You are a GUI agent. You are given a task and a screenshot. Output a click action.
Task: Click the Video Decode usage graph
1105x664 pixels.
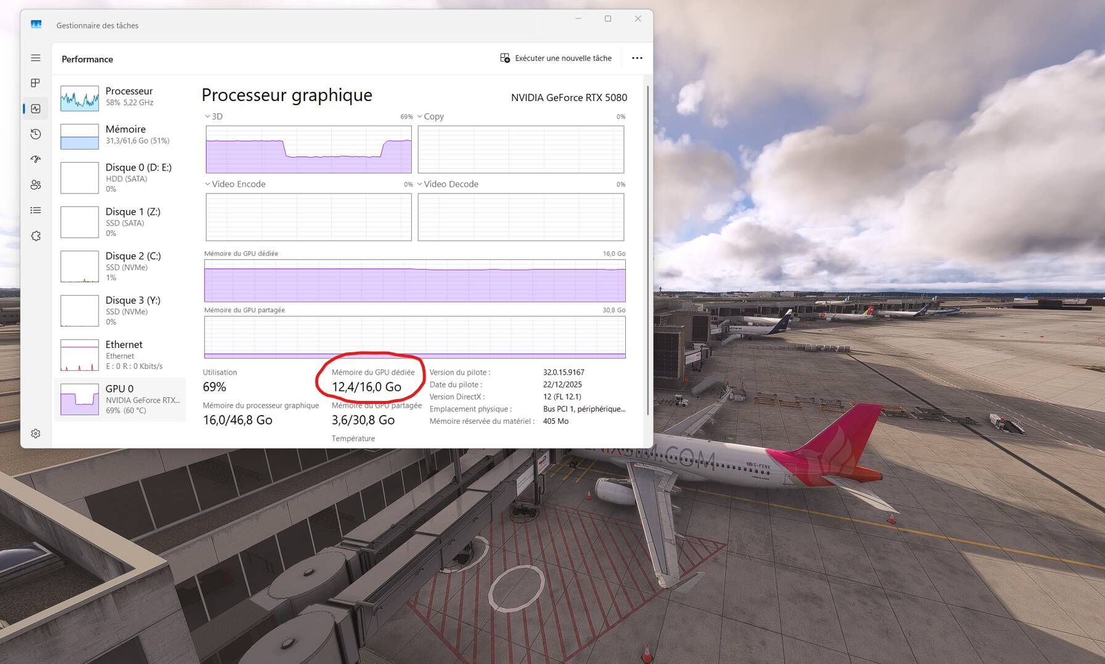pyautogui.click(x=521, y=217)
